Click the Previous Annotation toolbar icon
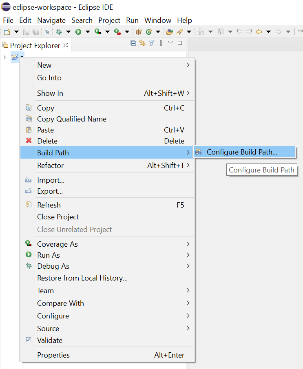Screen dimensions: 303x369 [221, 32]
